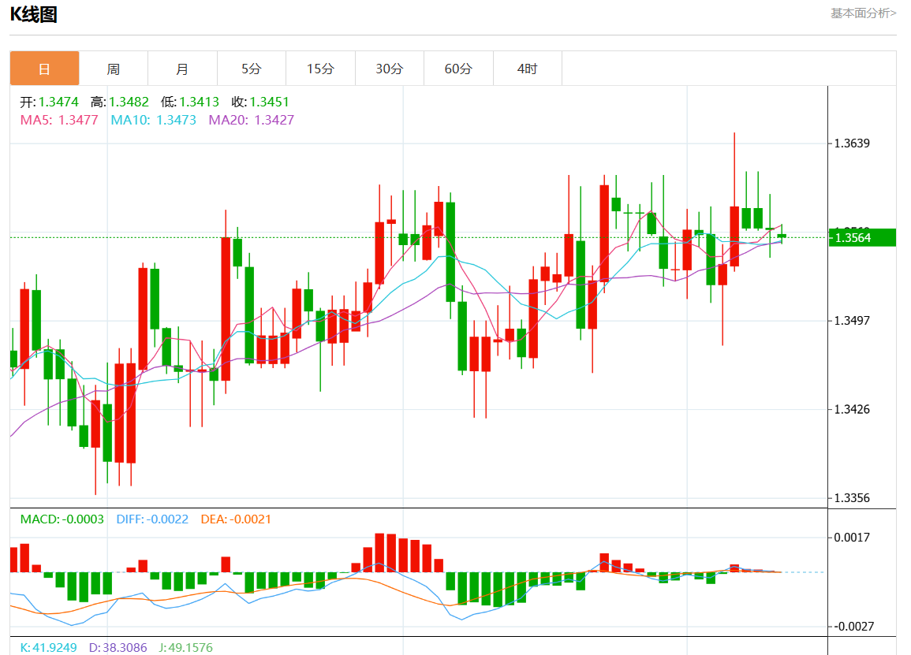This screenshot has height=655, width=911.
Task: Open the 5分 interval tab
Action: (252, 69)
